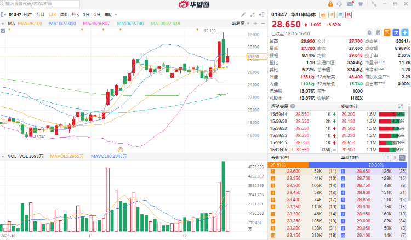411x240 pixels.
Task: Switch order book to 10 levels
Action: pos(402,158)
